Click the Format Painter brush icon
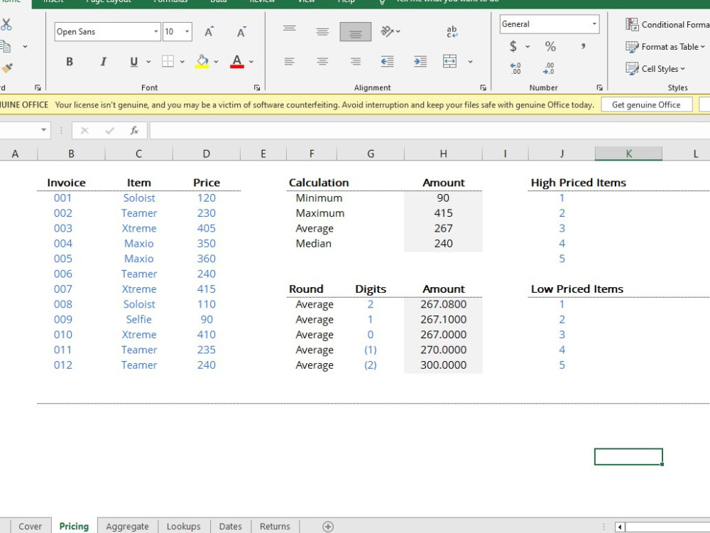This screenshot has height=533, width=710. click(x=7, y=68)
